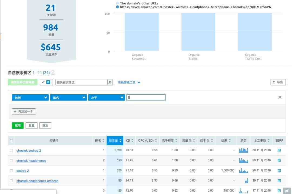Click trend chart for ghostek sodrop 2
292x194 pixels.
243,150
